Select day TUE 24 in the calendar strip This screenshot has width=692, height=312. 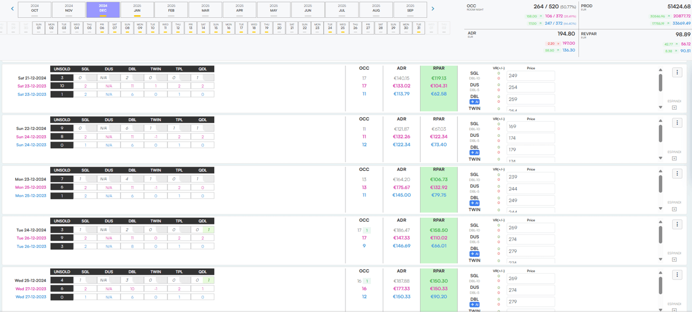330,27
